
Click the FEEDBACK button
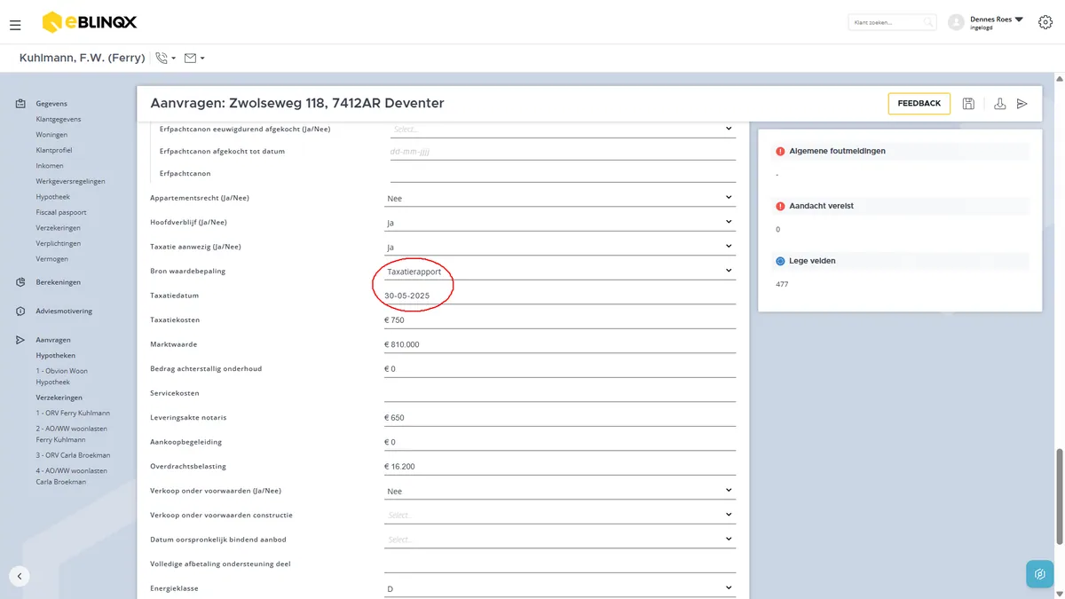point(919,104)
